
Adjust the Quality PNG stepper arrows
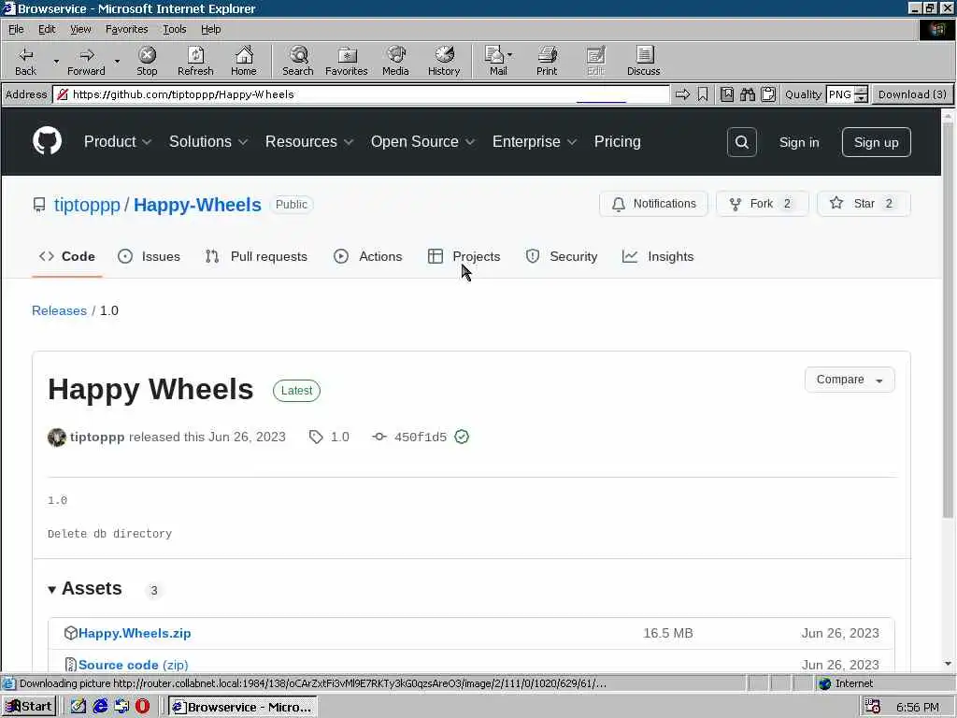[x=861, y=94]
